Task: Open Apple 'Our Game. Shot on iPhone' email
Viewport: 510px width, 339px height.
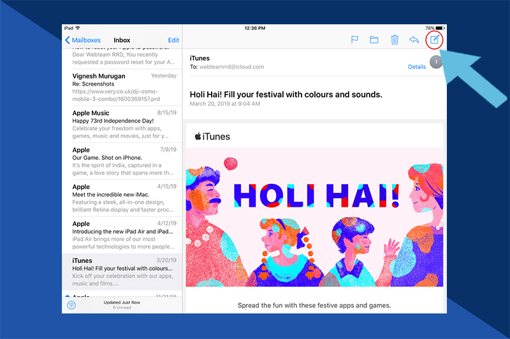Action: tap(122, 161)
